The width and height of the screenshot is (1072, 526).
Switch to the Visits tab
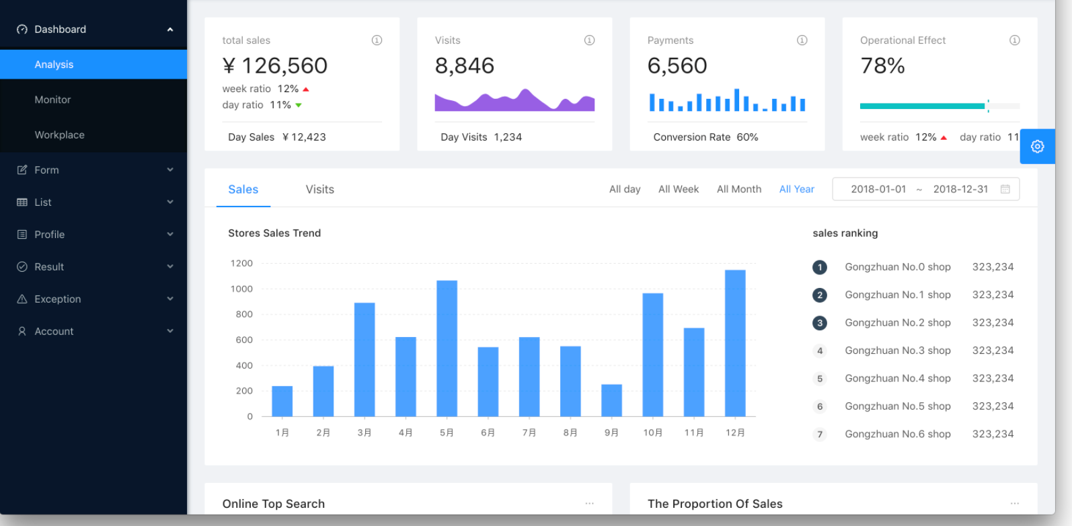coord(320,190)
